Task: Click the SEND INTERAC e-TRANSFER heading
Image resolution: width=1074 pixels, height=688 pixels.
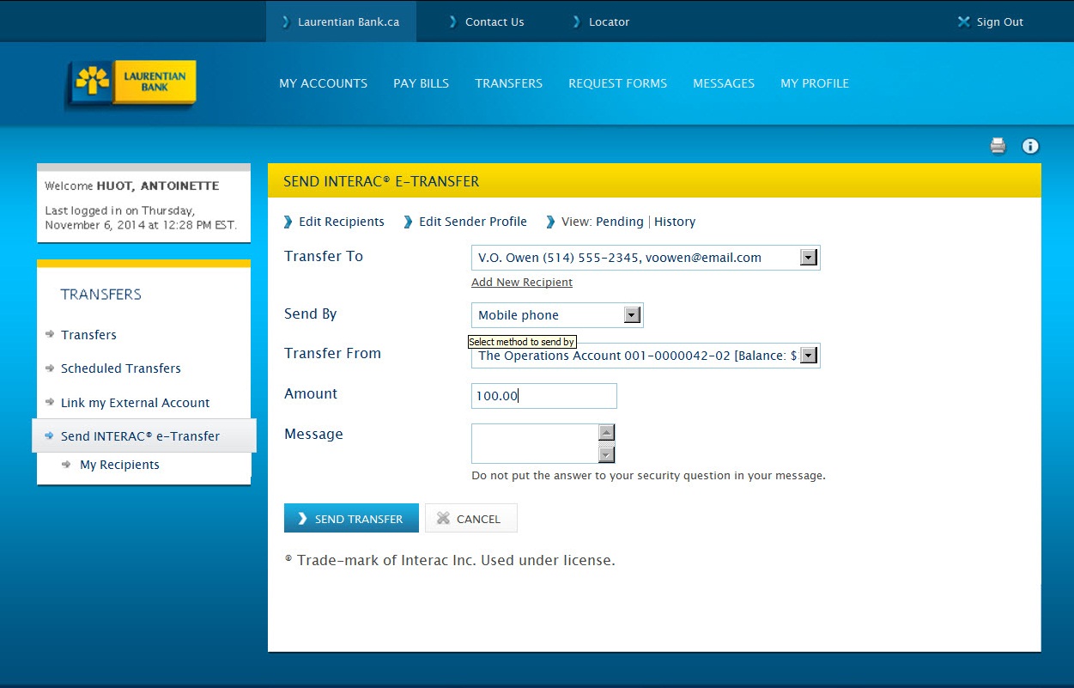Action: [x=381, y=181]
